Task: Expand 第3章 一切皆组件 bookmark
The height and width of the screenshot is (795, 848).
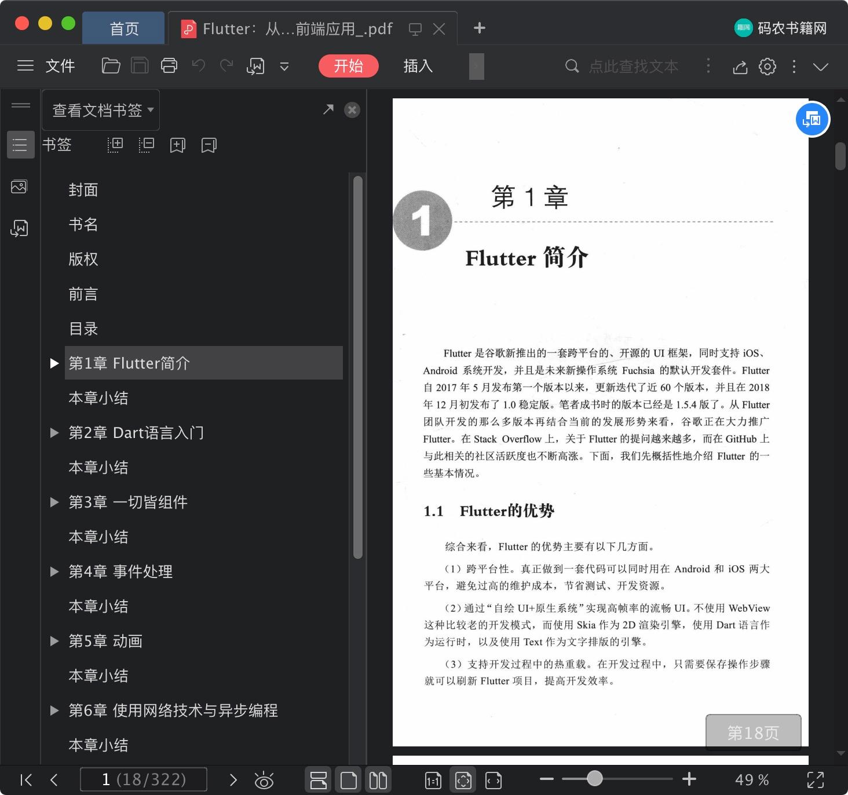Action: (54, 502)
